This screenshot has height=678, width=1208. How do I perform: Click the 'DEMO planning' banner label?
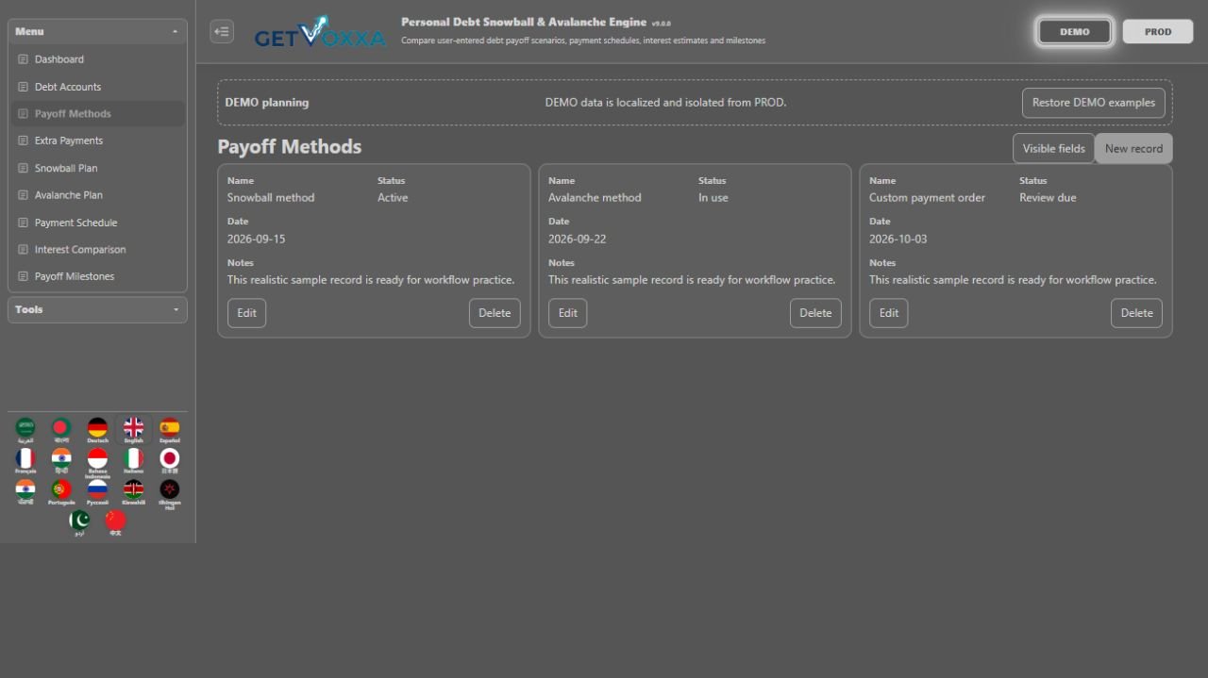266,103
